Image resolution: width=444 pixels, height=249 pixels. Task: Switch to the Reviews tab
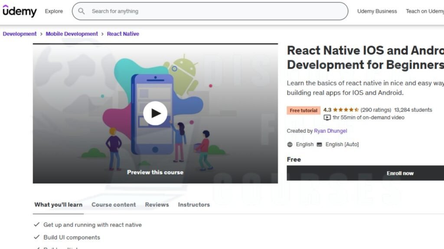tap(157, 204)
